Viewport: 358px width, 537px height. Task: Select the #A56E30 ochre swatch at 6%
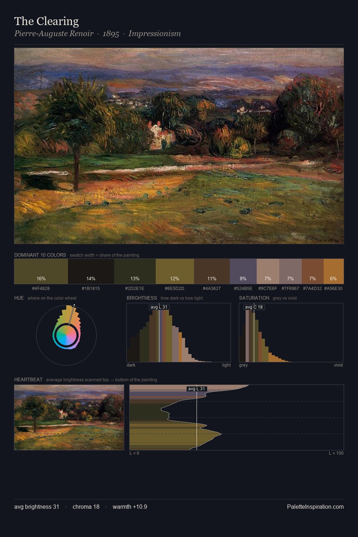334,271
